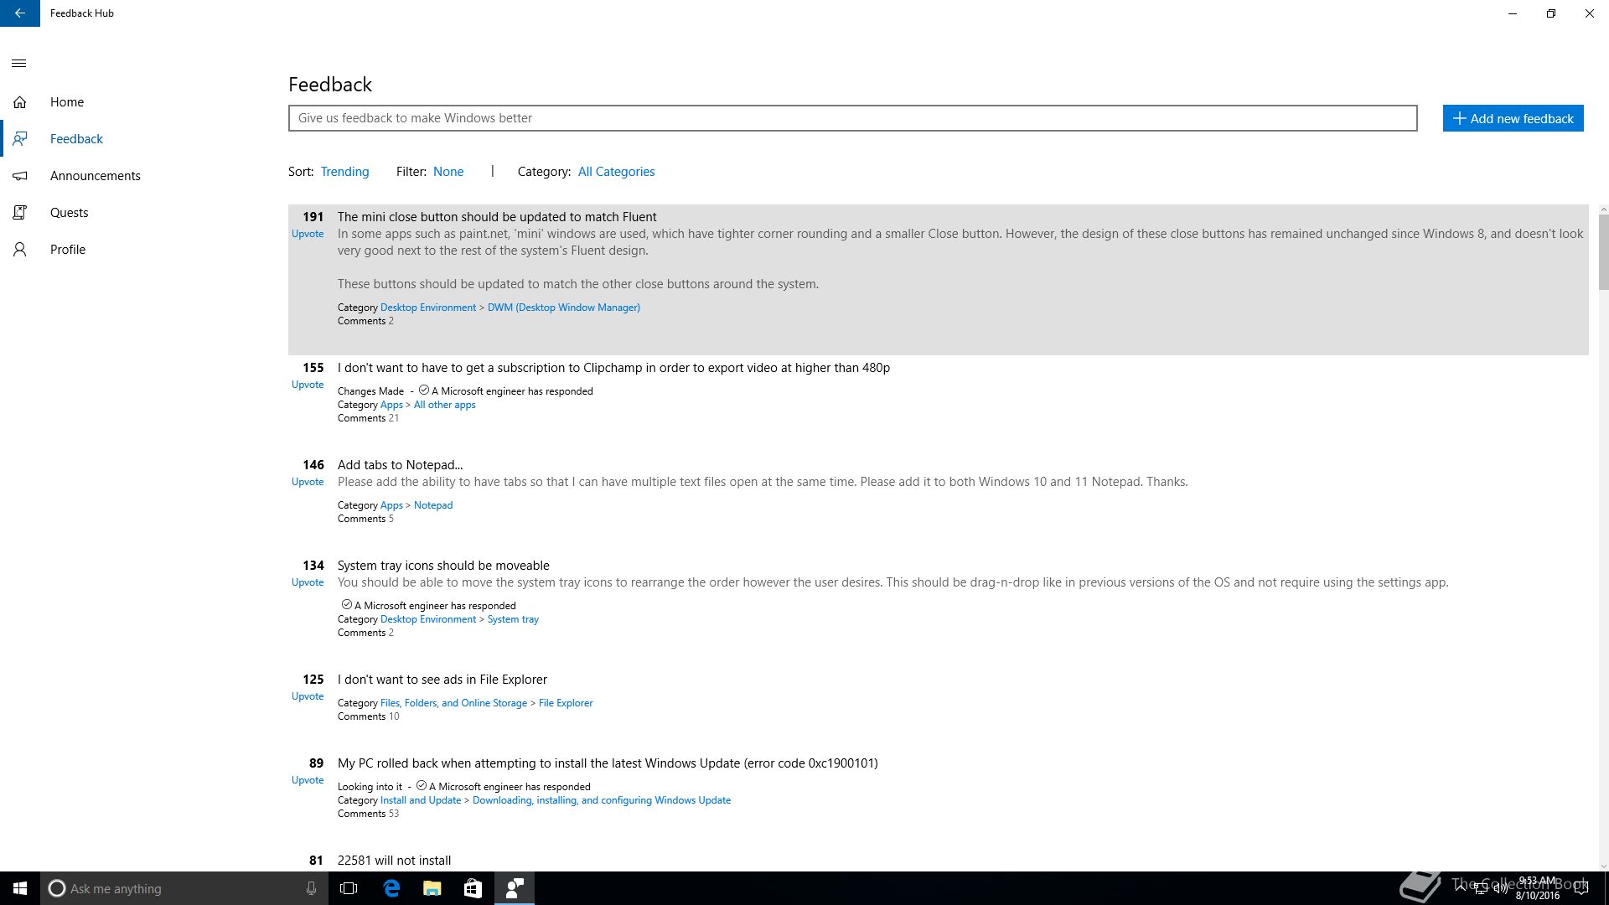Click the Quests icon
The height and width of the screenshot is (905, 1609).
tap(20, 213)
